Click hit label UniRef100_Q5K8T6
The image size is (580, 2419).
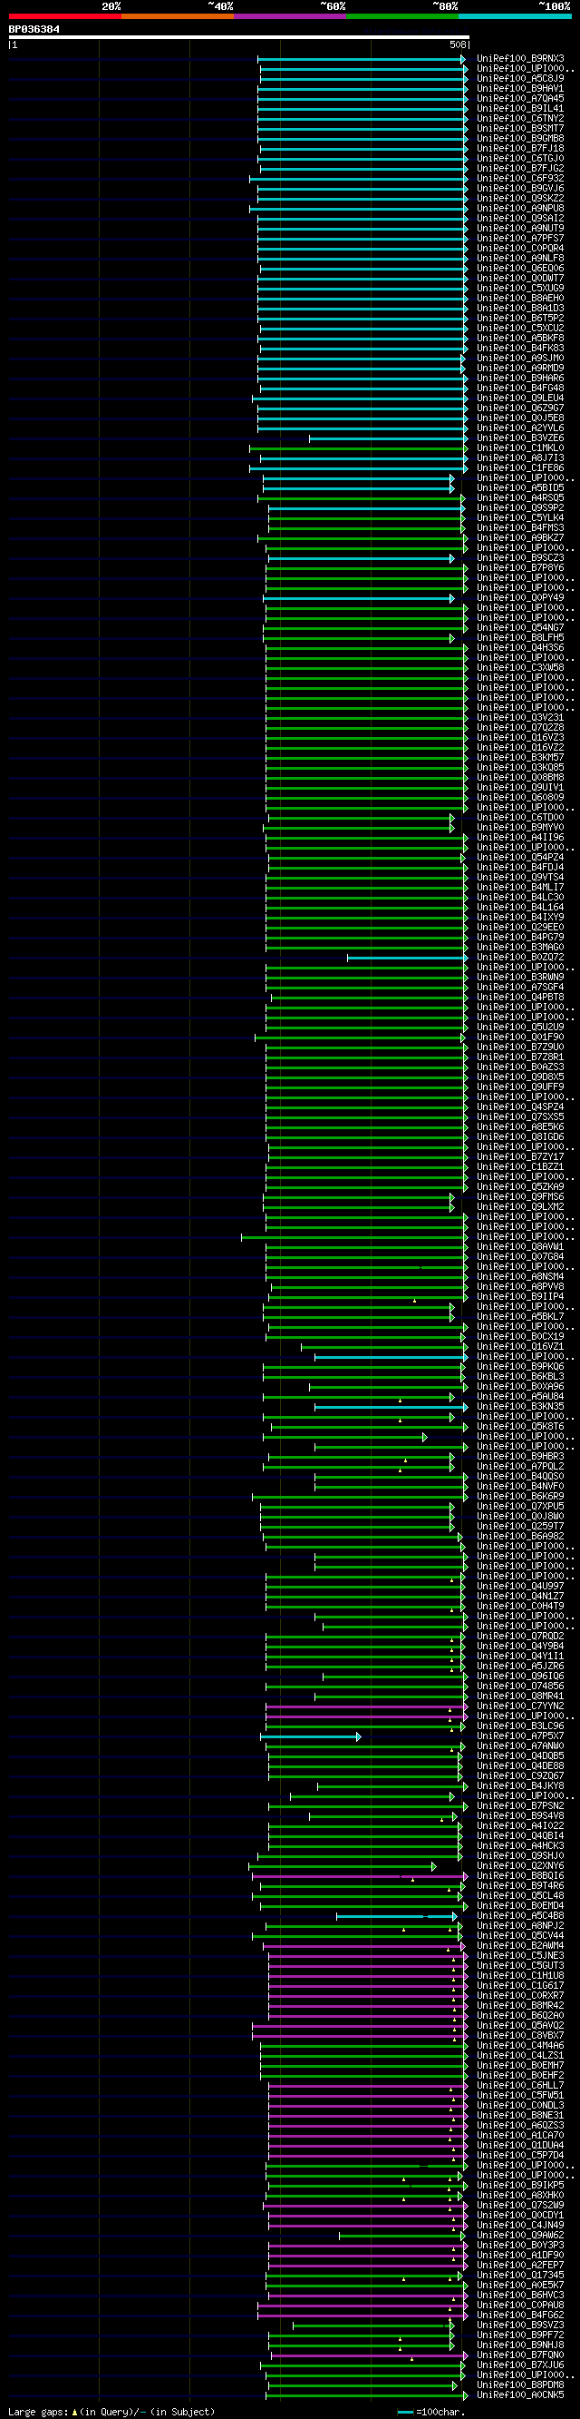click(x=520, y=1428)
